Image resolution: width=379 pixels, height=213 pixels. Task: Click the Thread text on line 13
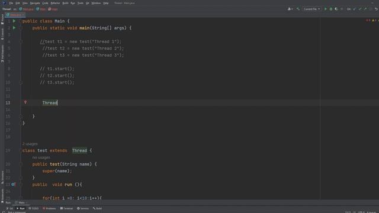50,102
